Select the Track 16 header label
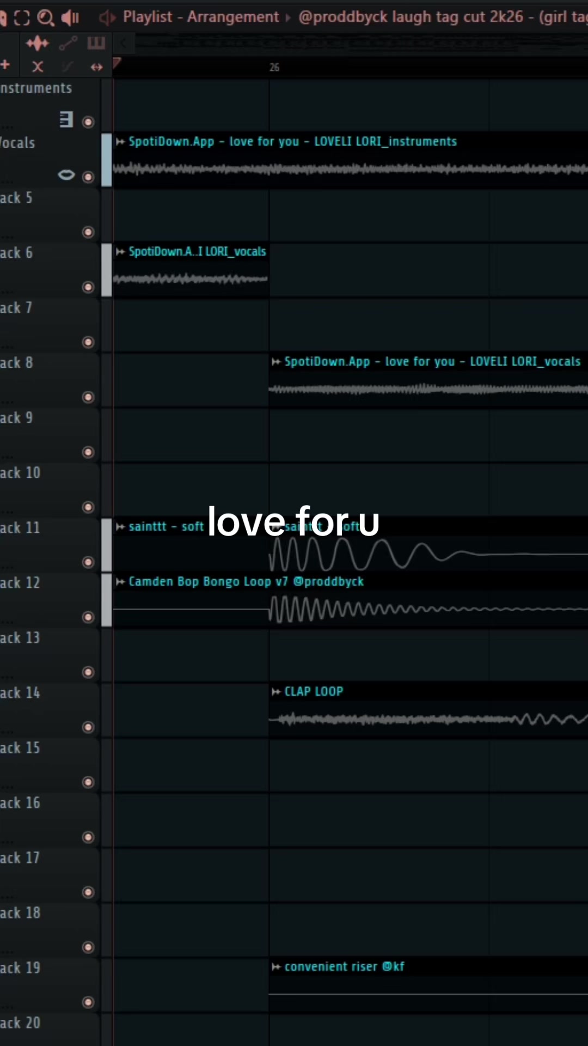Screen dimensions: 588x1046 pyautogui.click(x=20, y=804)
